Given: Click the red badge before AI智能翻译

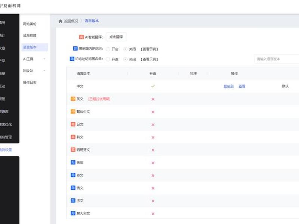Looking at the screenshot, I should point(81,37).
